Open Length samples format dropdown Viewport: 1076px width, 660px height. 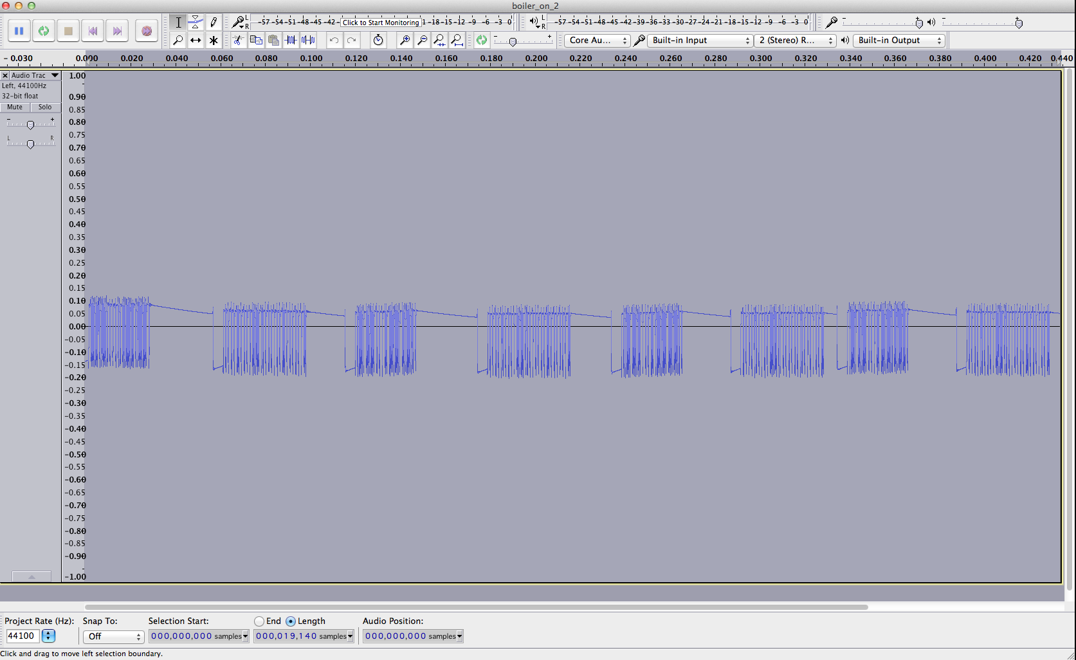350,636
